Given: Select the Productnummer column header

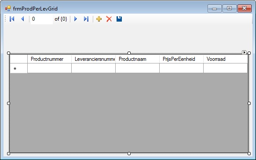Looking at the screenshot, I should (x=49, y=59).
